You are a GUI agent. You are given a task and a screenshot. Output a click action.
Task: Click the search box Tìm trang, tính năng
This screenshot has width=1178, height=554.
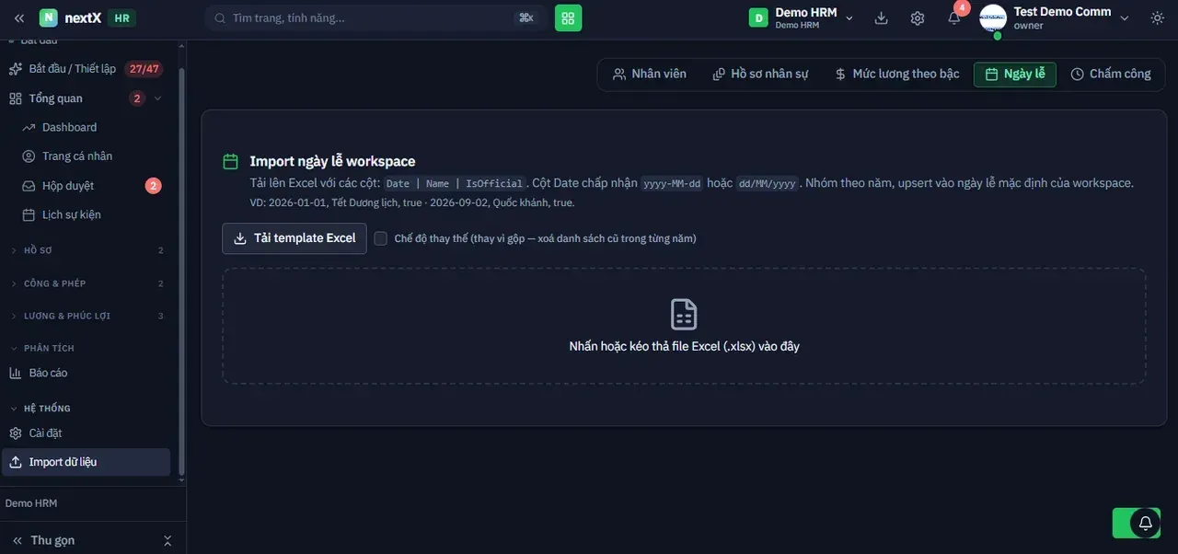[375, 17]
